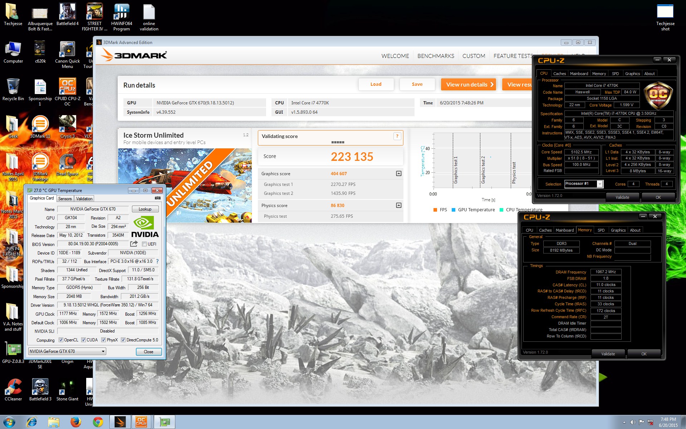Show hidden system tray icons arrow

tap(624, 422)
